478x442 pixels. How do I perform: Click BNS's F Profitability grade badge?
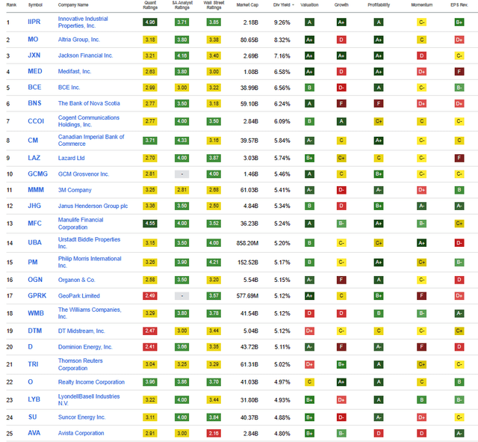[x=379, y=103]
